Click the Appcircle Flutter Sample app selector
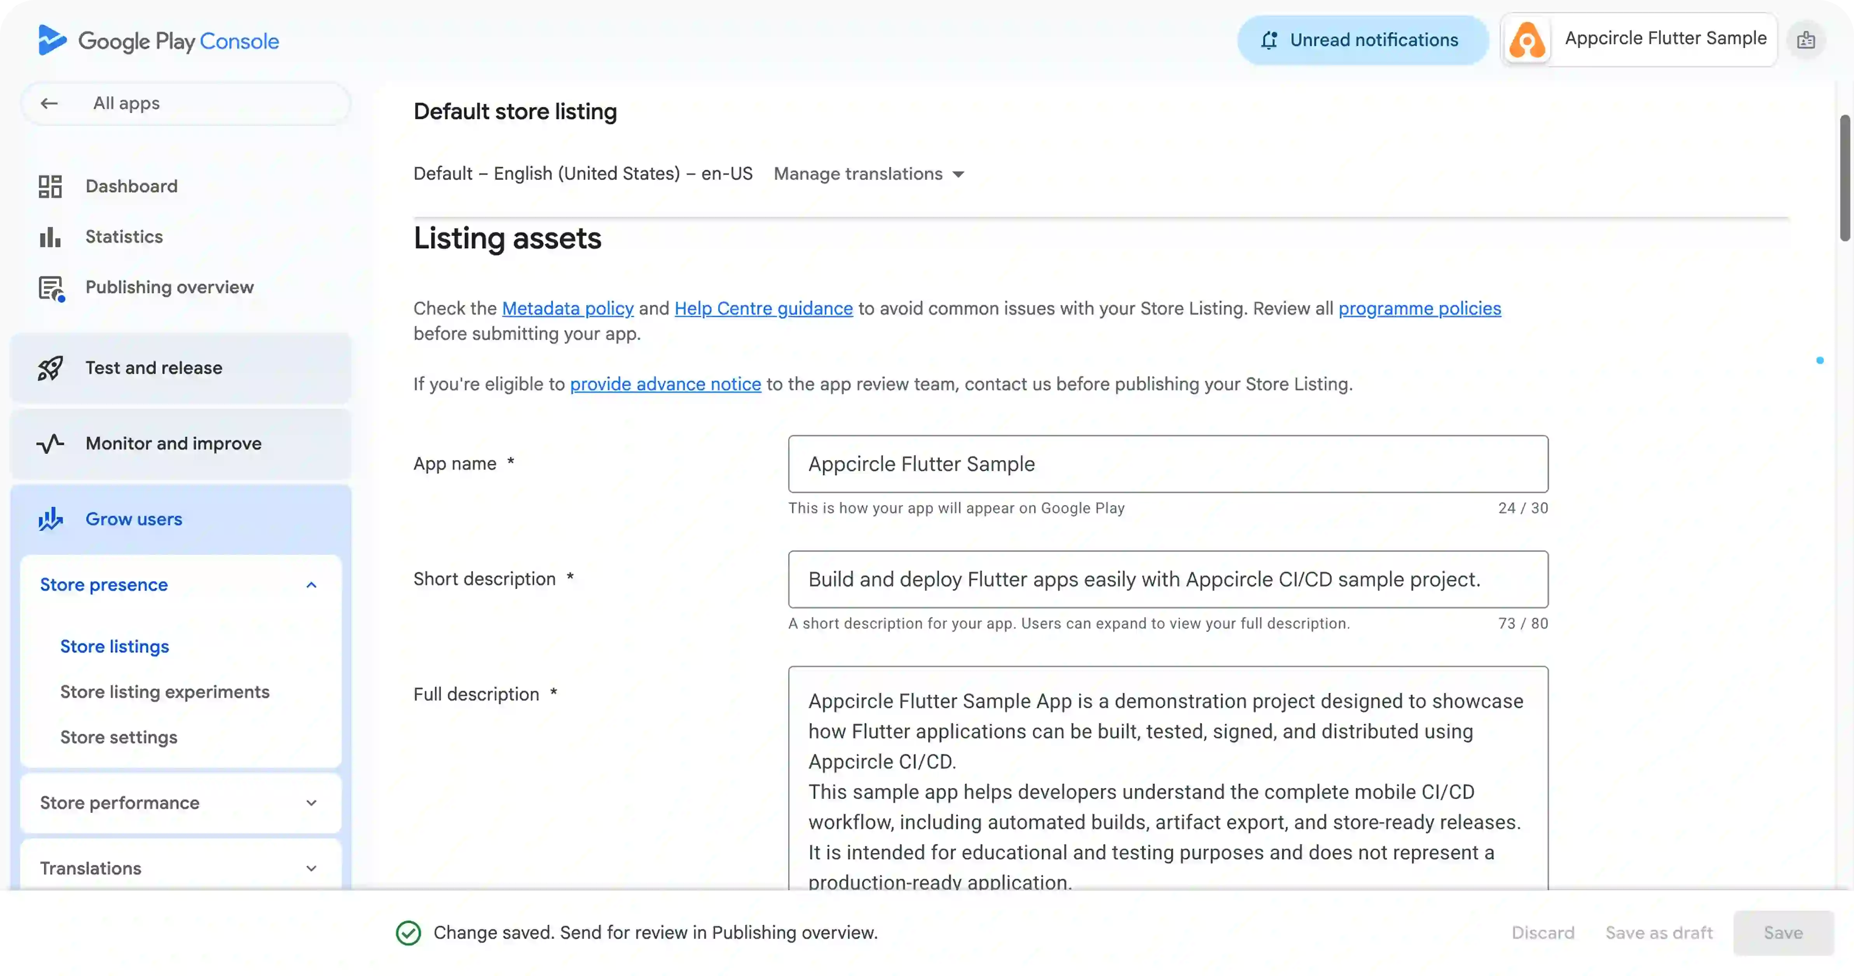Screen dimensions: 1854x976 pos(1638,40)
